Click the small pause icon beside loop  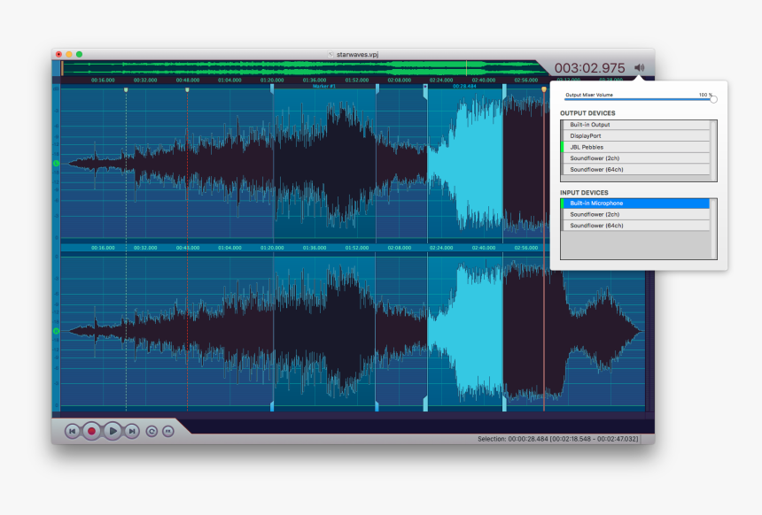168,431
